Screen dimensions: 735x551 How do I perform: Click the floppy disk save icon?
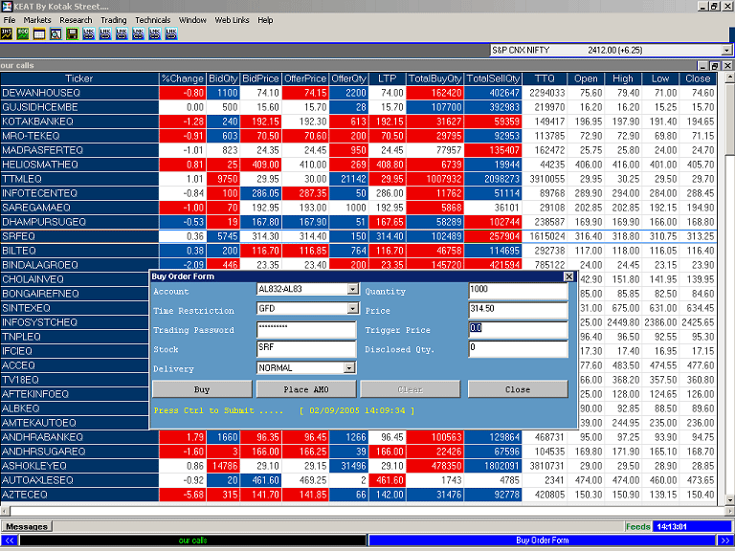[x=72, y=33]
